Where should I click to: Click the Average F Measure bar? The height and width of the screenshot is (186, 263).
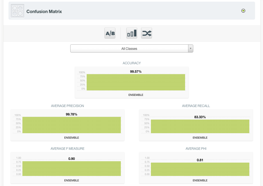[x=72, y=168]
